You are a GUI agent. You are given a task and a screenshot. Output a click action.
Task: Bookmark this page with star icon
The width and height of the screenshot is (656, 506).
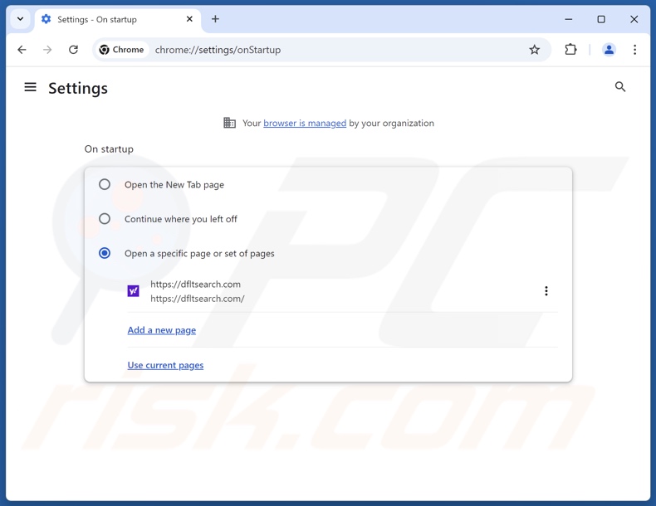(535, 50)
